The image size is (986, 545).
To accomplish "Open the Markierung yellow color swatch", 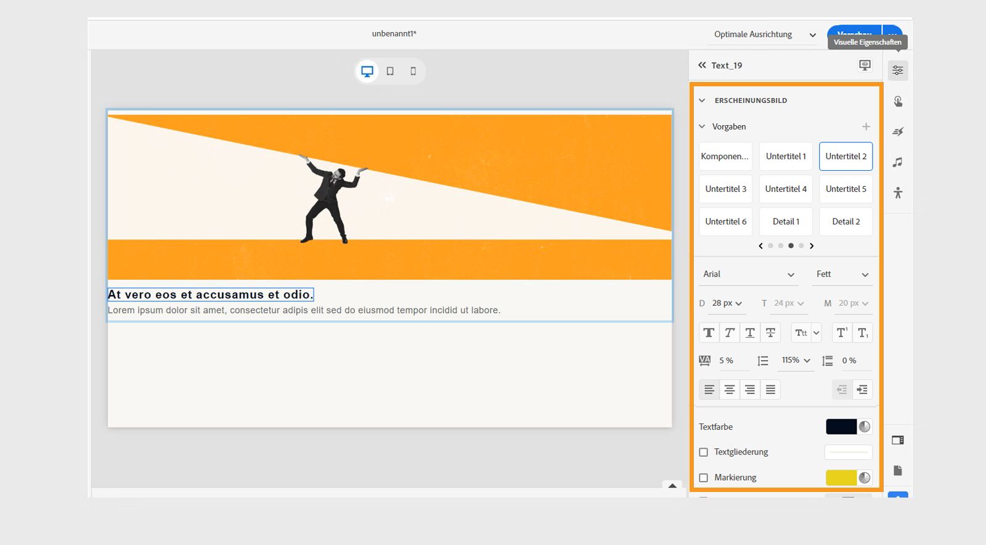I will [x=841, y=478].
